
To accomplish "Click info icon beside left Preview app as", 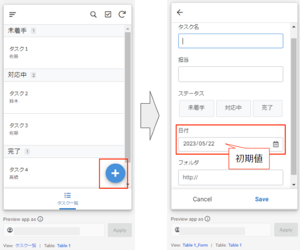I will tap(40, 219).
